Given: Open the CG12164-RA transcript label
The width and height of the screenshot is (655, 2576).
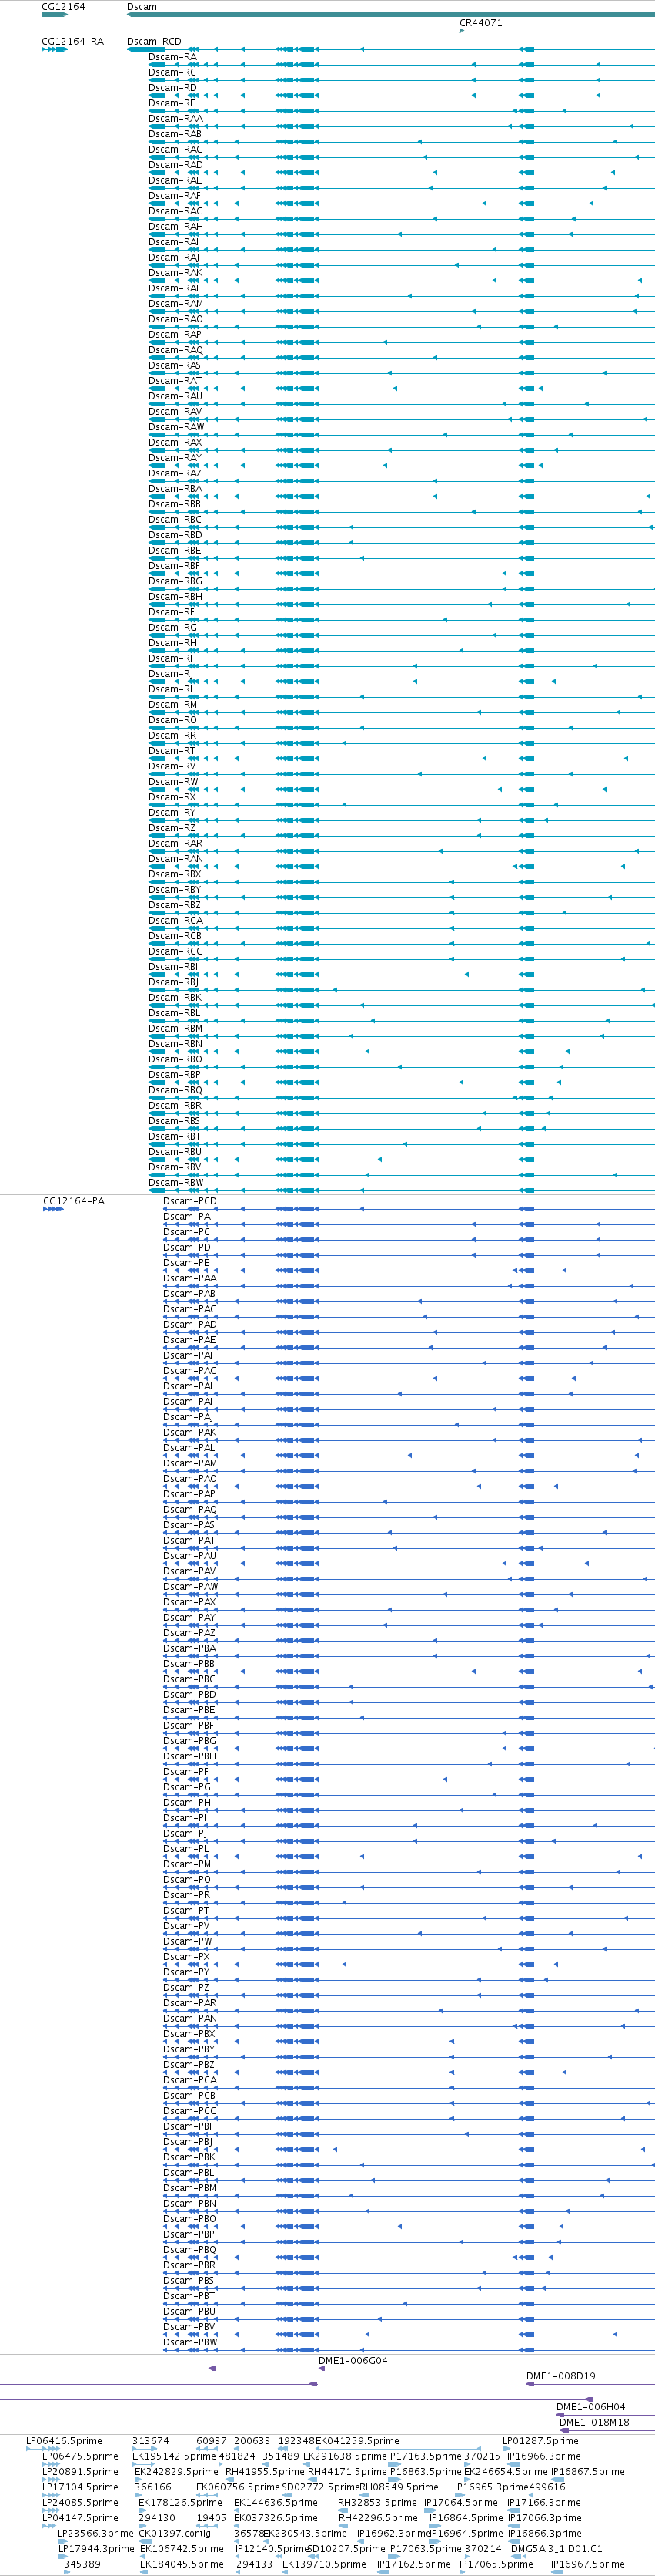Looking at the screenshot, I should 72,42.
